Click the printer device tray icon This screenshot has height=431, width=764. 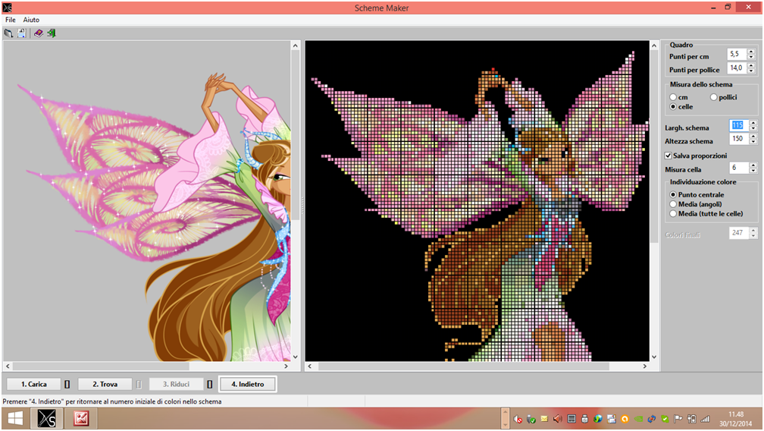coord(584,419)
